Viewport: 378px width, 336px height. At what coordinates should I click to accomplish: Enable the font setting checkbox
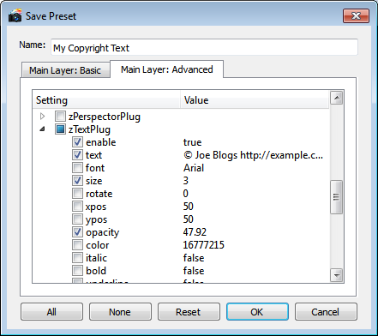77,168
